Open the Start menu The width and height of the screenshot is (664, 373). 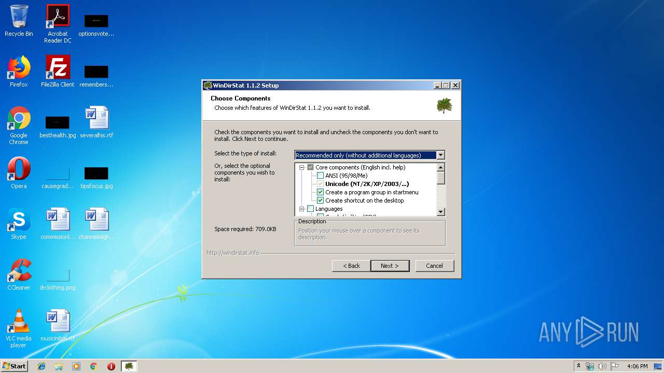(x=14, y=366)
